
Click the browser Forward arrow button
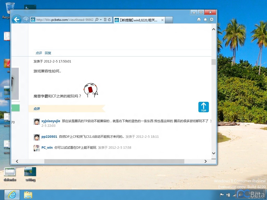(26, 20)
